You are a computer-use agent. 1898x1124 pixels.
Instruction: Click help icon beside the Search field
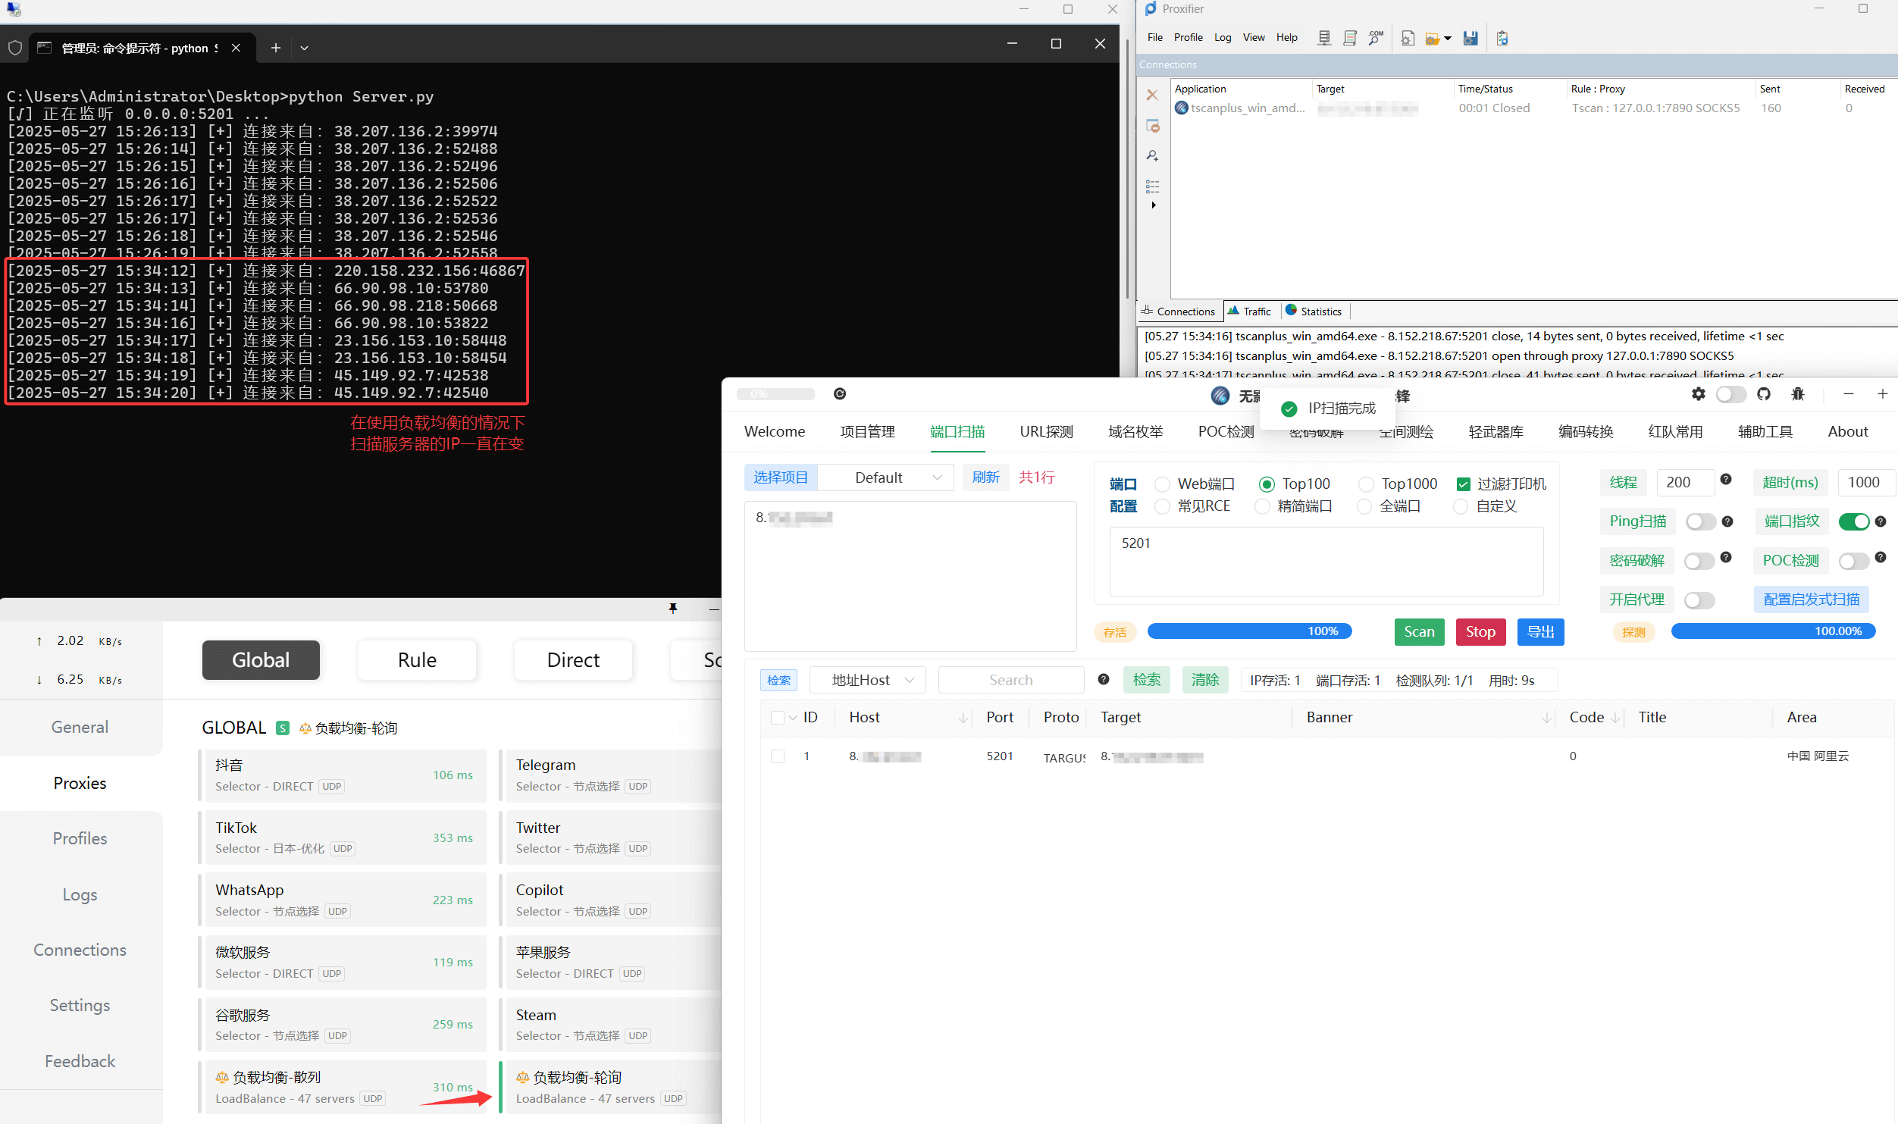tap(1104, 679)
